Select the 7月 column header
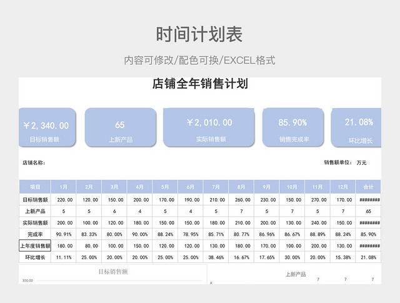The width and height of the screenshot is (400, 303). click(216, 187)
